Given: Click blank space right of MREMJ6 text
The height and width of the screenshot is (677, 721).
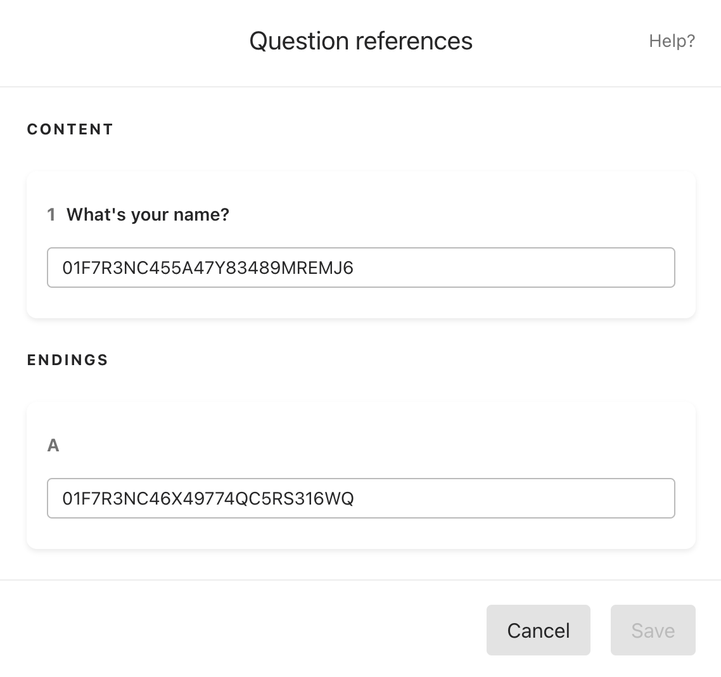Looking at the screenshot, I should point(511,268).
